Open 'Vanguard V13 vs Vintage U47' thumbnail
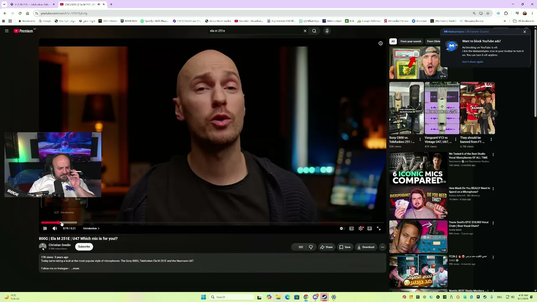 coord(442,108)
